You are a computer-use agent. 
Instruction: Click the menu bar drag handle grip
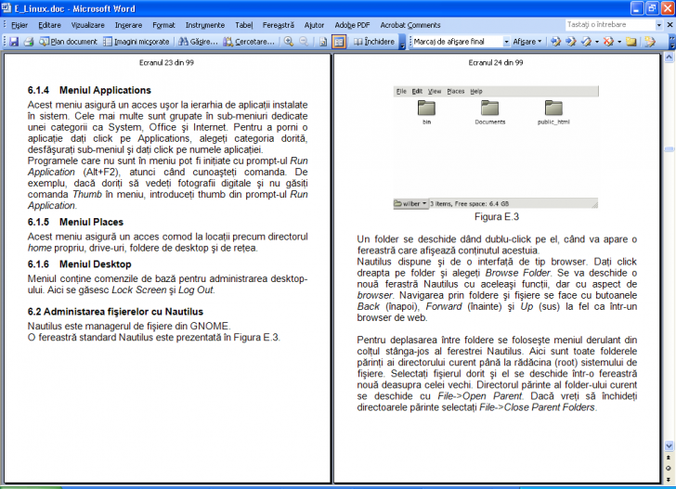(5, 25)
